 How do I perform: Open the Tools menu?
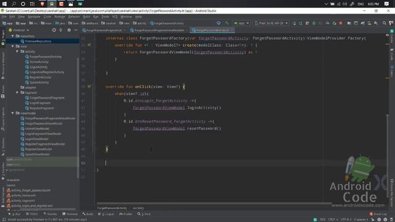[106, 17]
